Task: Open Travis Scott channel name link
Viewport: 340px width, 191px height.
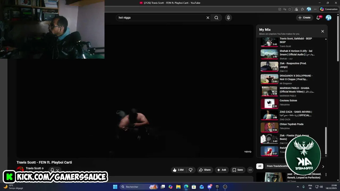Action: (33, 168)
